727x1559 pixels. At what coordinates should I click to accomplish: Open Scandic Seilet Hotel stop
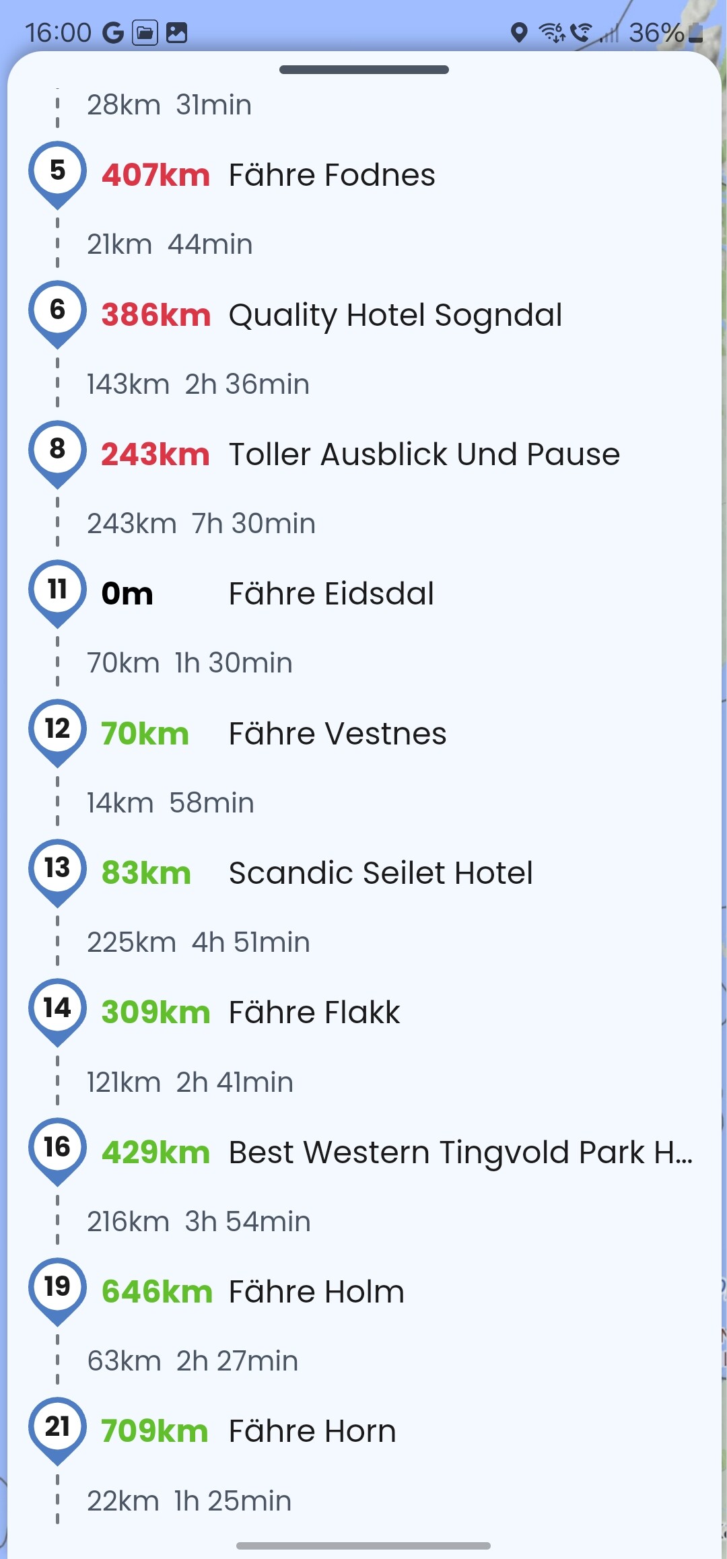(x=380, y=873)
